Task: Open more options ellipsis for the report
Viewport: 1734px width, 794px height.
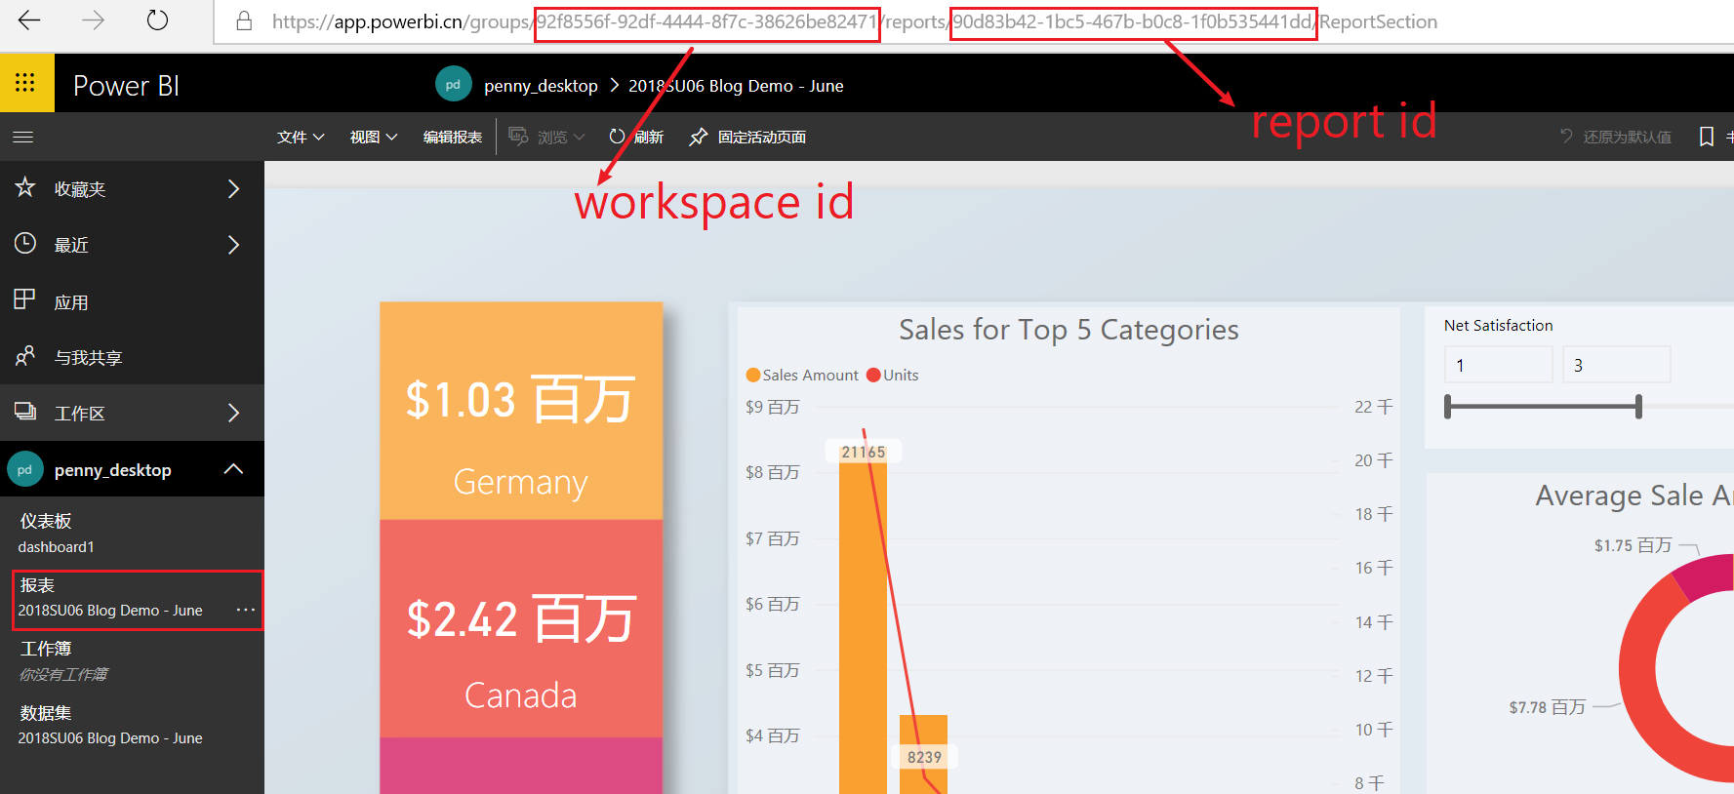Action: coord(246,610)
